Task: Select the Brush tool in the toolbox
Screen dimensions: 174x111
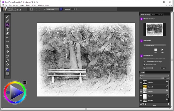Action: click(x=8, y=17)
